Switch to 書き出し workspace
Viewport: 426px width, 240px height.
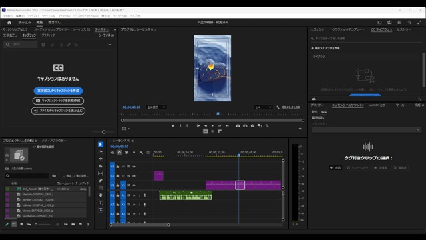point(55,22)
